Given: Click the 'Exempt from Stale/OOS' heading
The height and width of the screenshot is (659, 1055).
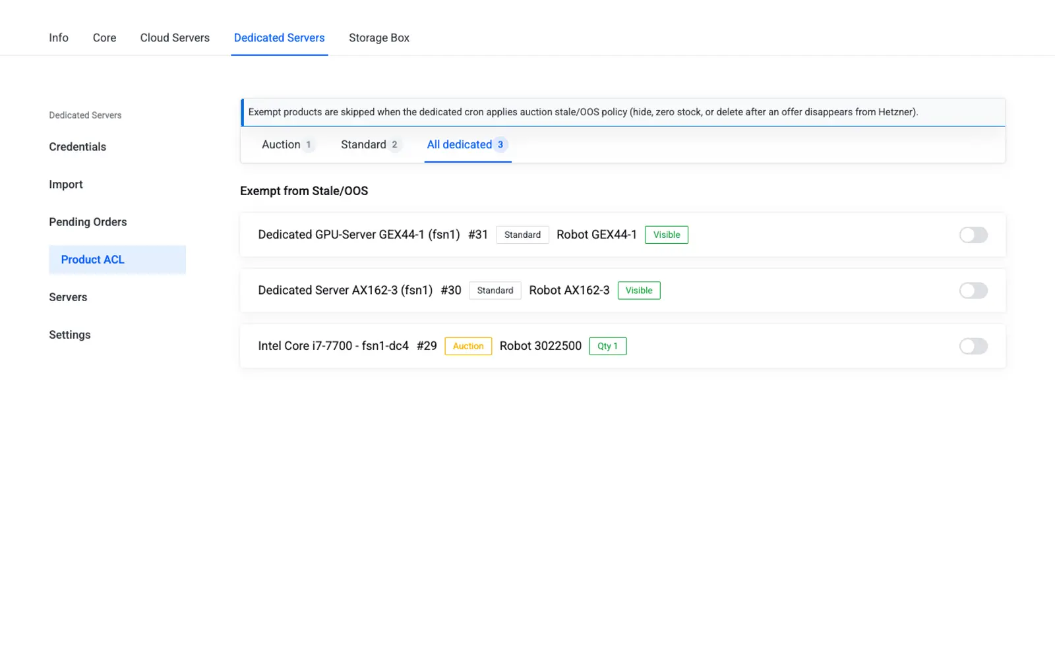Looking at the screenshot, I should pos(304,191).
